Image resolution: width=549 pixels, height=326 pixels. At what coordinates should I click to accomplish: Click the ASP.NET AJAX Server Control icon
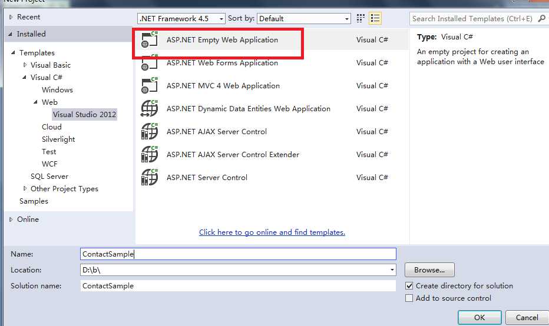coord(150,132)
